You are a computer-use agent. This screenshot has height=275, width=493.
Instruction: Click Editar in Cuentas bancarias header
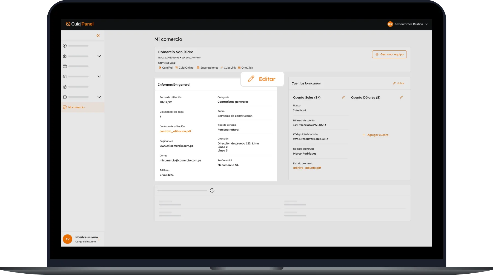[x=399, y=83]
